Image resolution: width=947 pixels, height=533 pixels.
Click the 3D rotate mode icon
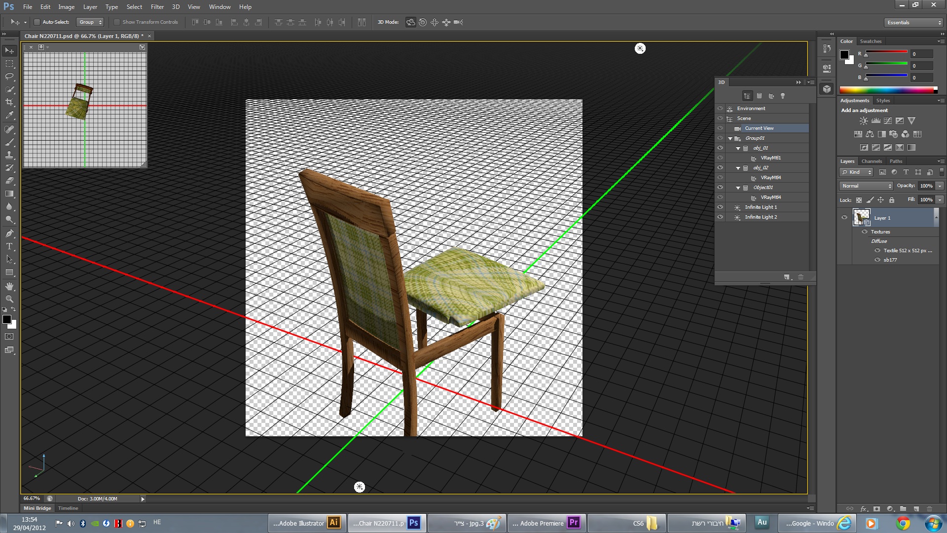(x=410, y=22)
